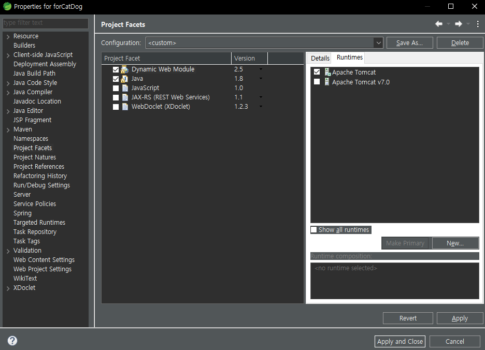The height and width of the screenshot is (350, 485).
Task: Click the forward navigation arrow
Action: click(459, 24)
